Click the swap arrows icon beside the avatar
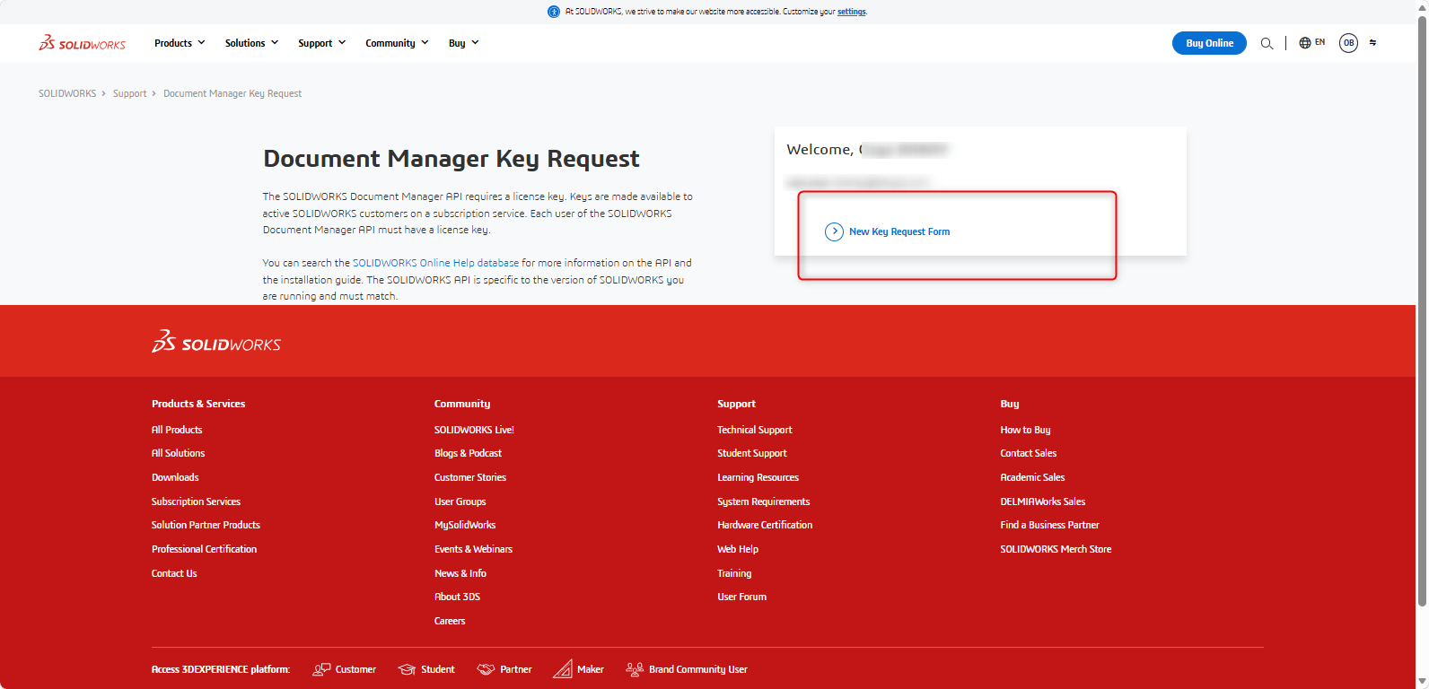Image resolution: width=1429 pixels, height=689 pixels. click(1372, 43)
